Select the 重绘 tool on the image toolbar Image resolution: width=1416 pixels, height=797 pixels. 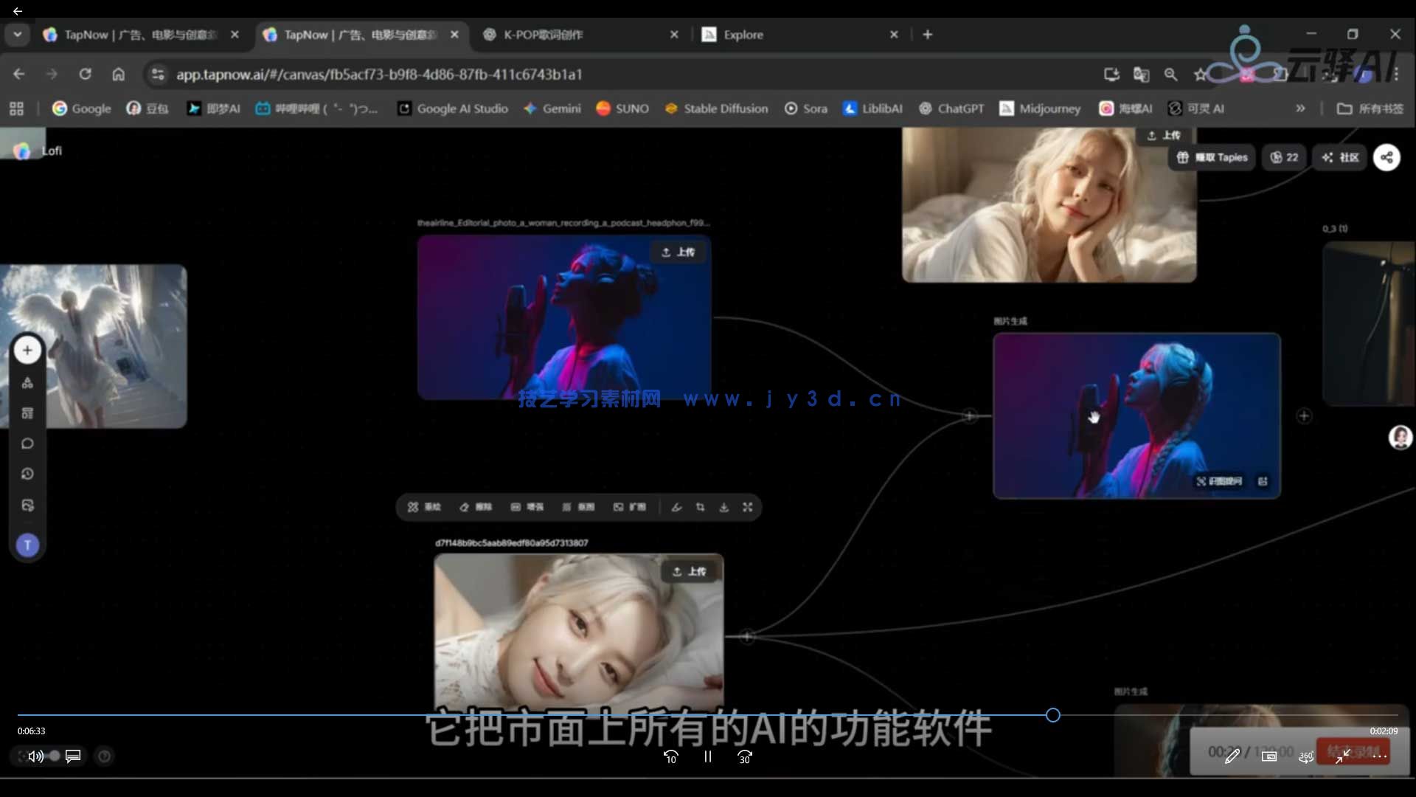coord(424,507)
